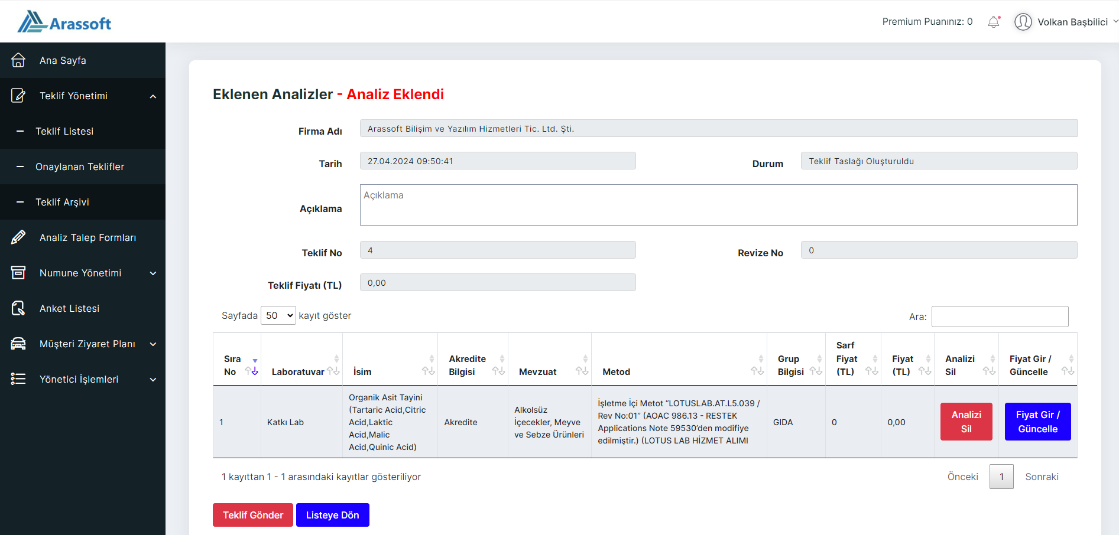Click the Teklif Gönder button
The width and height of the screenshot is (1119, 535).
click(x=253, y=515)
